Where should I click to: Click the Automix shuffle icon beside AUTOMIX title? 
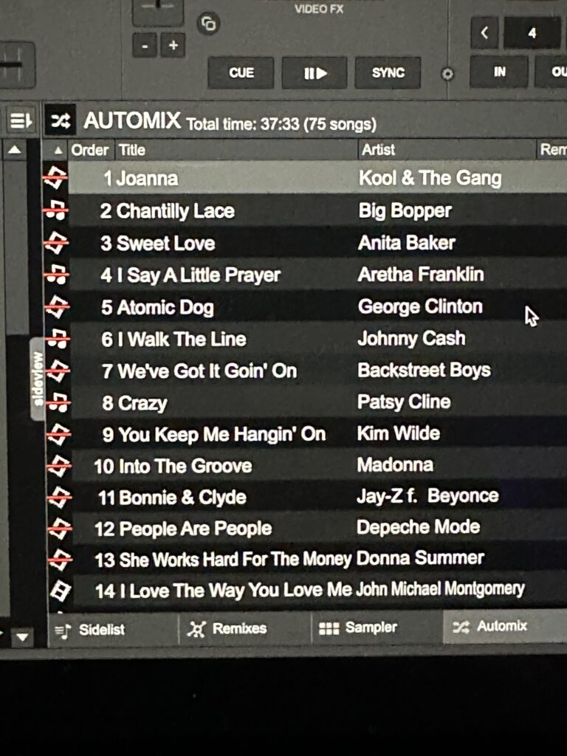[61, 120]
